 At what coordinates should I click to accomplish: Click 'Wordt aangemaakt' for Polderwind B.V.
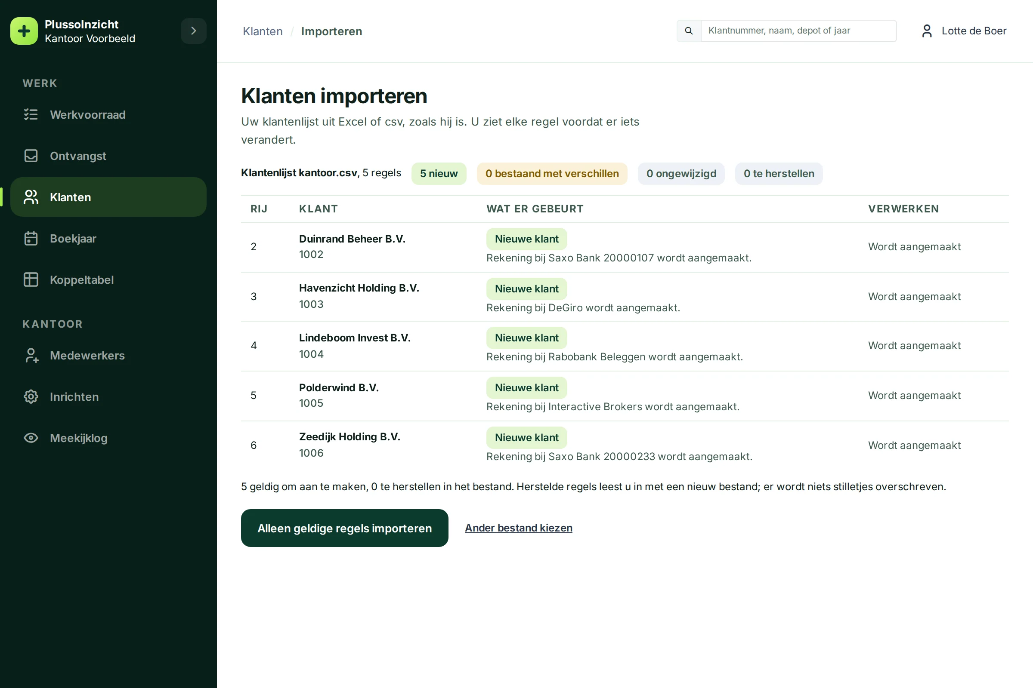[x=914, y=395]
